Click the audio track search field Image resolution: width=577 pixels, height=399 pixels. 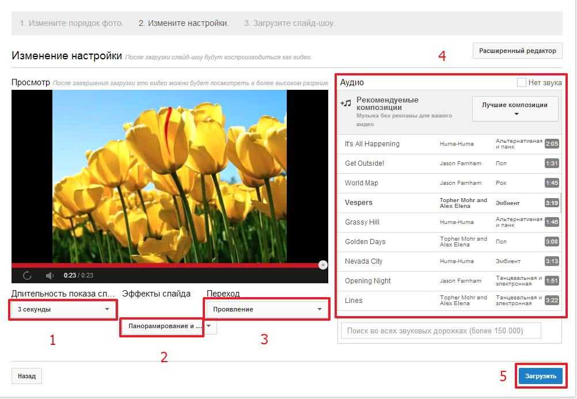pos(441,330)
